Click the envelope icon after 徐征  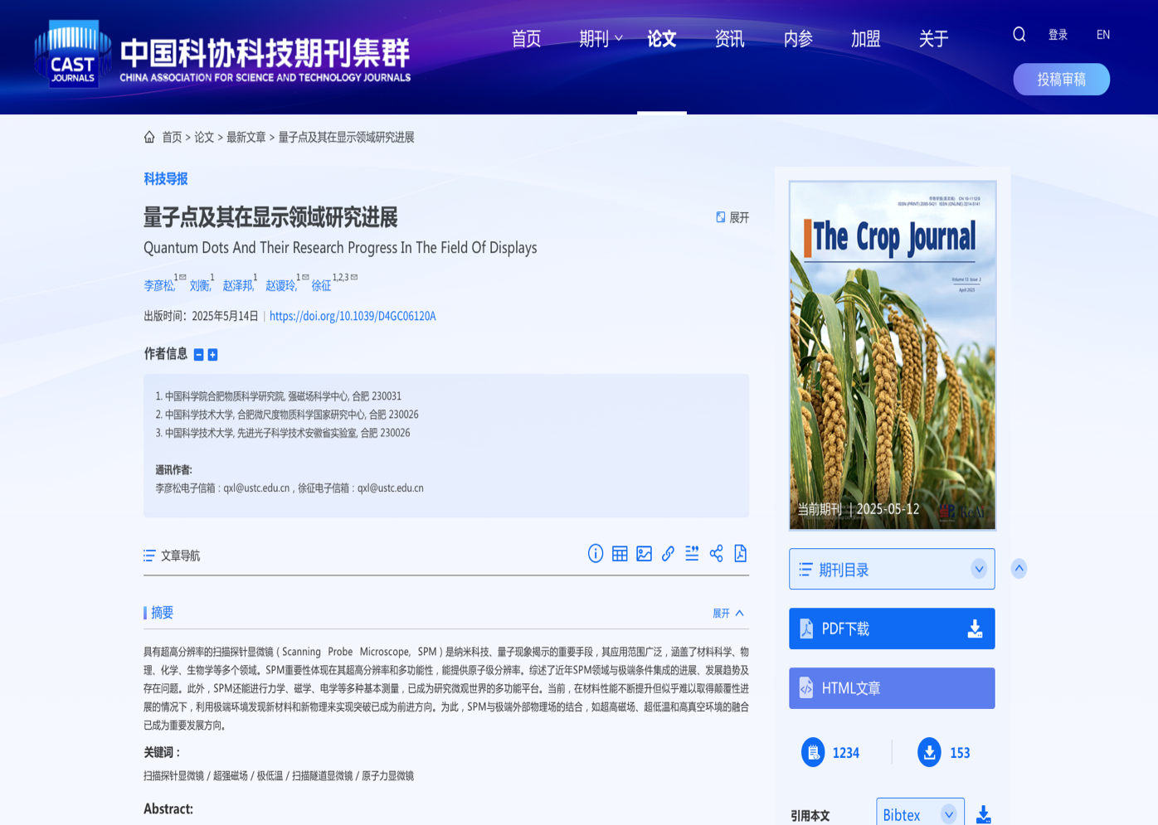point(354,277)
